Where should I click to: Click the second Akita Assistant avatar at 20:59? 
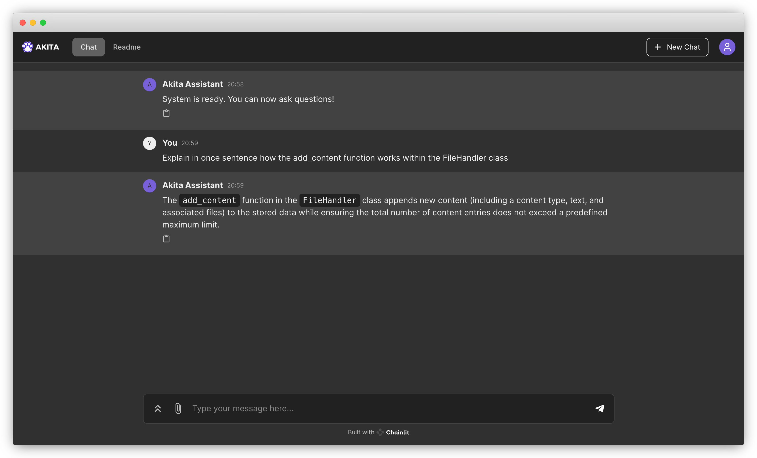pyautogui.click(x=150, y=186)
